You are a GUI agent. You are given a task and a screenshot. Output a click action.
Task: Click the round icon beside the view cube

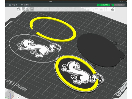[x=18, y=97]
